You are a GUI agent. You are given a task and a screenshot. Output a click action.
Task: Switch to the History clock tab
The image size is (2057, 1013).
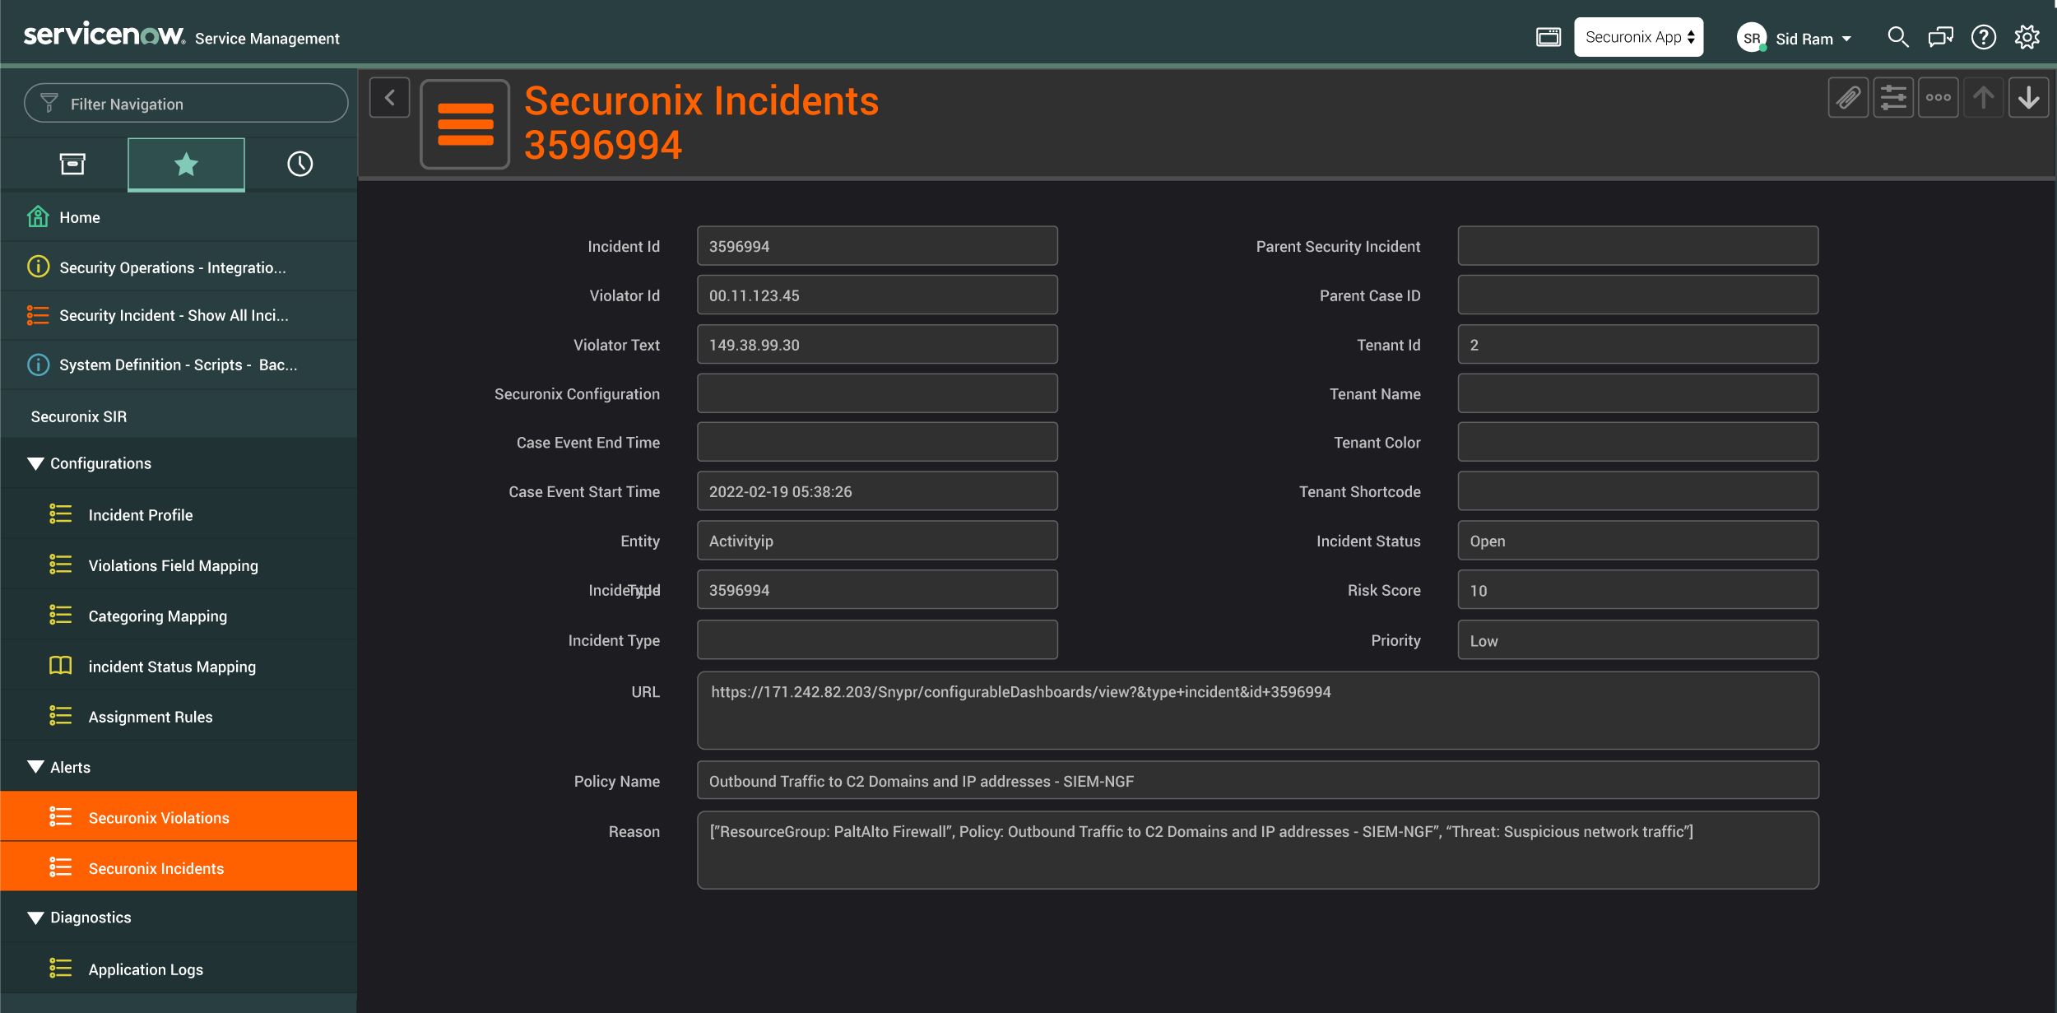(x=299, y=164)
